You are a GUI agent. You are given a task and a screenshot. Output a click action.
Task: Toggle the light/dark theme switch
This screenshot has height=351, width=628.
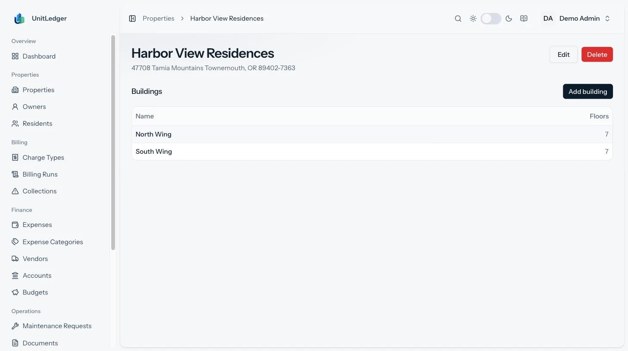pyautogui.click(x=491, y=19)
